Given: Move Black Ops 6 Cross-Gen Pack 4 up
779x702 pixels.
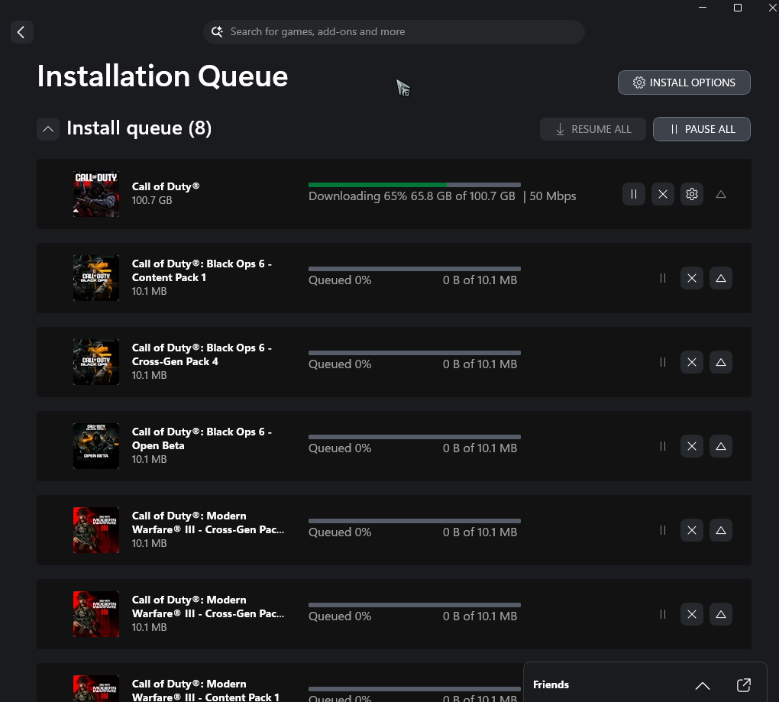Looking at the screenshot, I should click(720, 363).
